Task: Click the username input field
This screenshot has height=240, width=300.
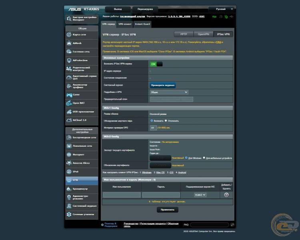Action: click(x=122, y=195)
